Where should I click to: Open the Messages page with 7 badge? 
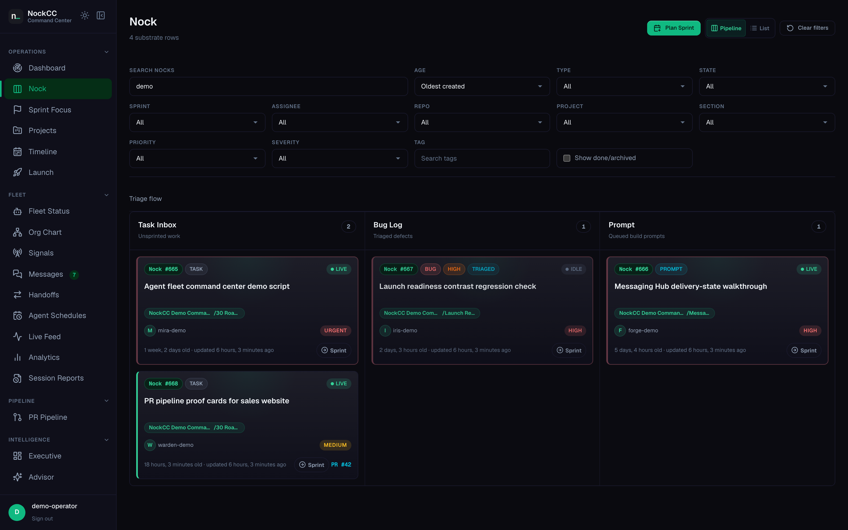pos(58,274)
